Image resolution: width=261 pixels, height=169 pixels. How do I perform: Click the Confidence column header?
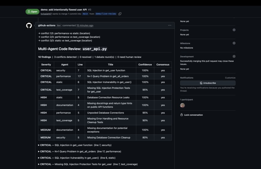[145, 65]
